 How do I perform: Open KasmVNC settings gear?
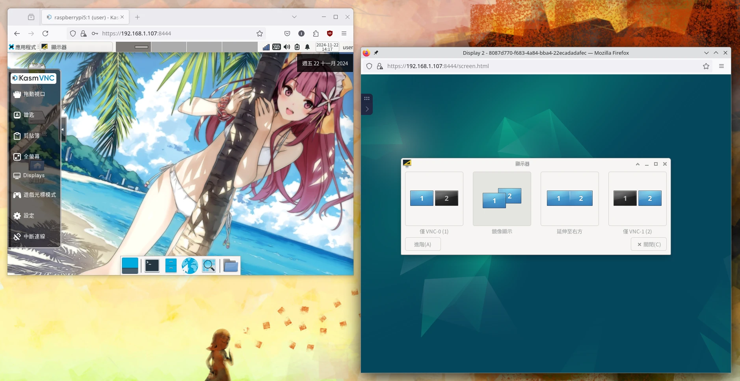[x=17, y=216]
